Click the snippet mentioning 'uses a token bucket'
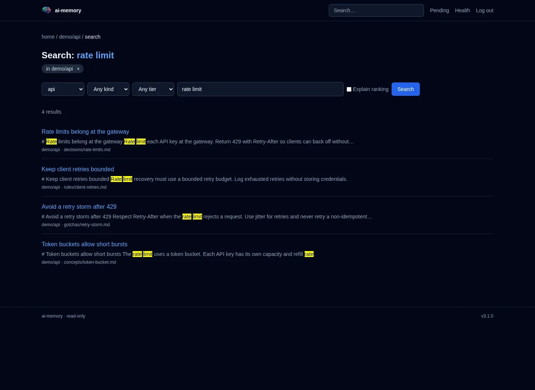Image resolution: width=535 pixels, height=390 pixels. tap(178, 254)
